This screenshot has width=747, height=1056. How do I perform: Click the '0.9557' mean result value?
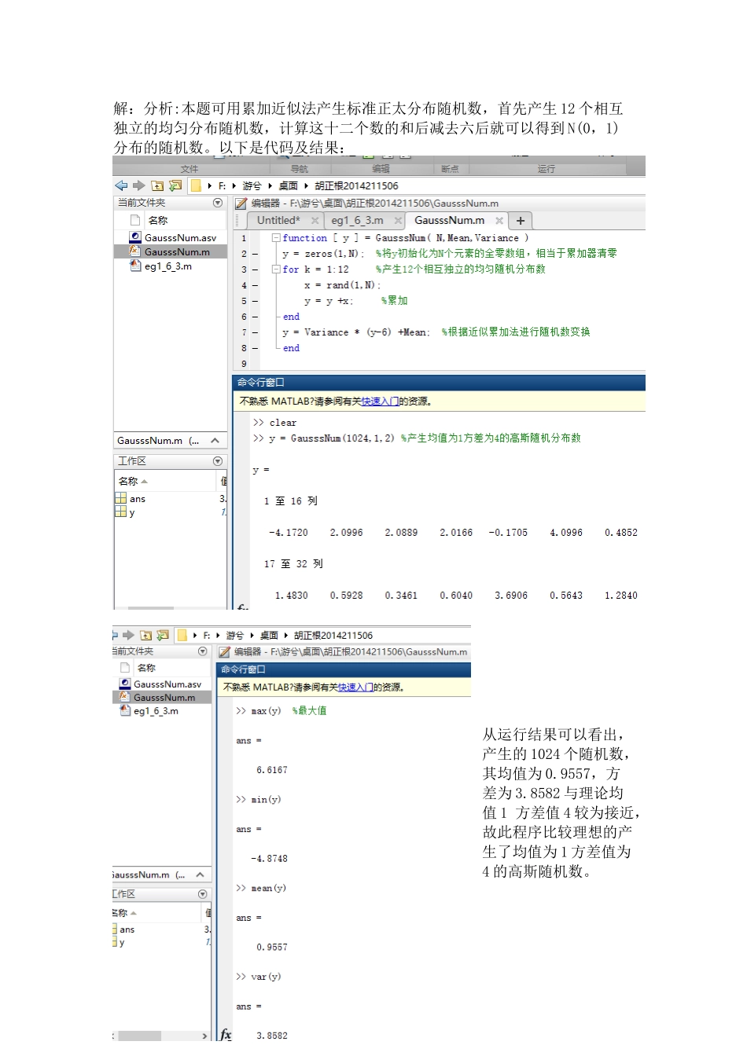(x=272, y=948)
